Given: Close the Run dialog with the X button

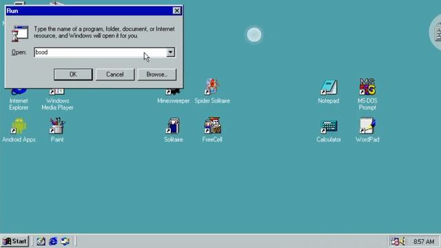Looking at the screenshot, I should [x=176, y=11].
